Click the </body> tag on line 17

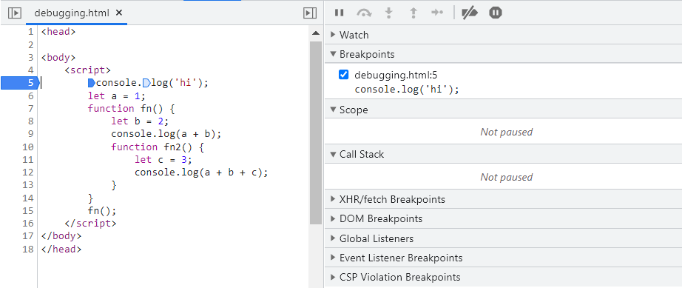click(61, 236)
